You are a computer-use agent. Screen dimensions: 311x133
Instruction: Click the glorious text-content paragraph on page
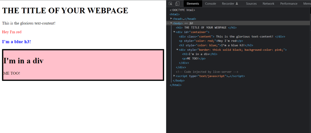[29, 23]
